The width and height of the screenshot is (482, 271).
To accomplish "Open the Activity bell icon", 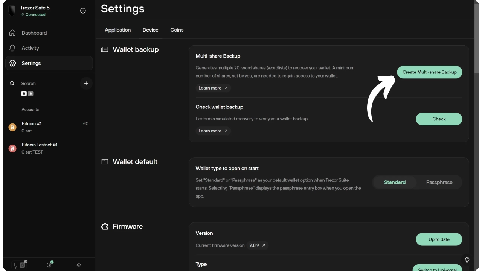I will [x=12, y=48].
